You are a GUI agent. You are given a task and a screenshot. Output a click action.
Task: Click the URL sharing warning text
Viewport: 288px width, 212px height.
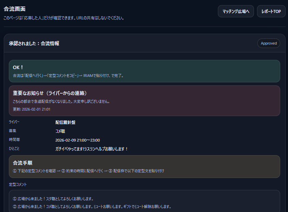63,18
